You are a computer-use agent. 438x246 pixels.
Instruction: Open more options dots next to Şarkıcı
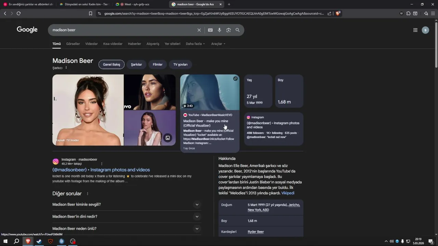pyautogui.click(x=66, y=68)
